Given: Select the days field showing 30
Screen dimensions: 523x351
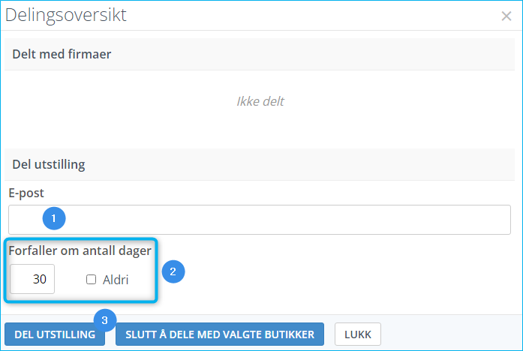Looking at the screenshot, I should point(32,279).
